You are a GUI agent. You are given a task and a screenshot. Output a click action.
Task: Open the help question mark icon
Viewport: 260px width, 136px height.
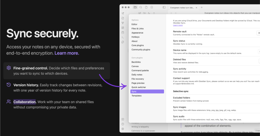[123, 124]
